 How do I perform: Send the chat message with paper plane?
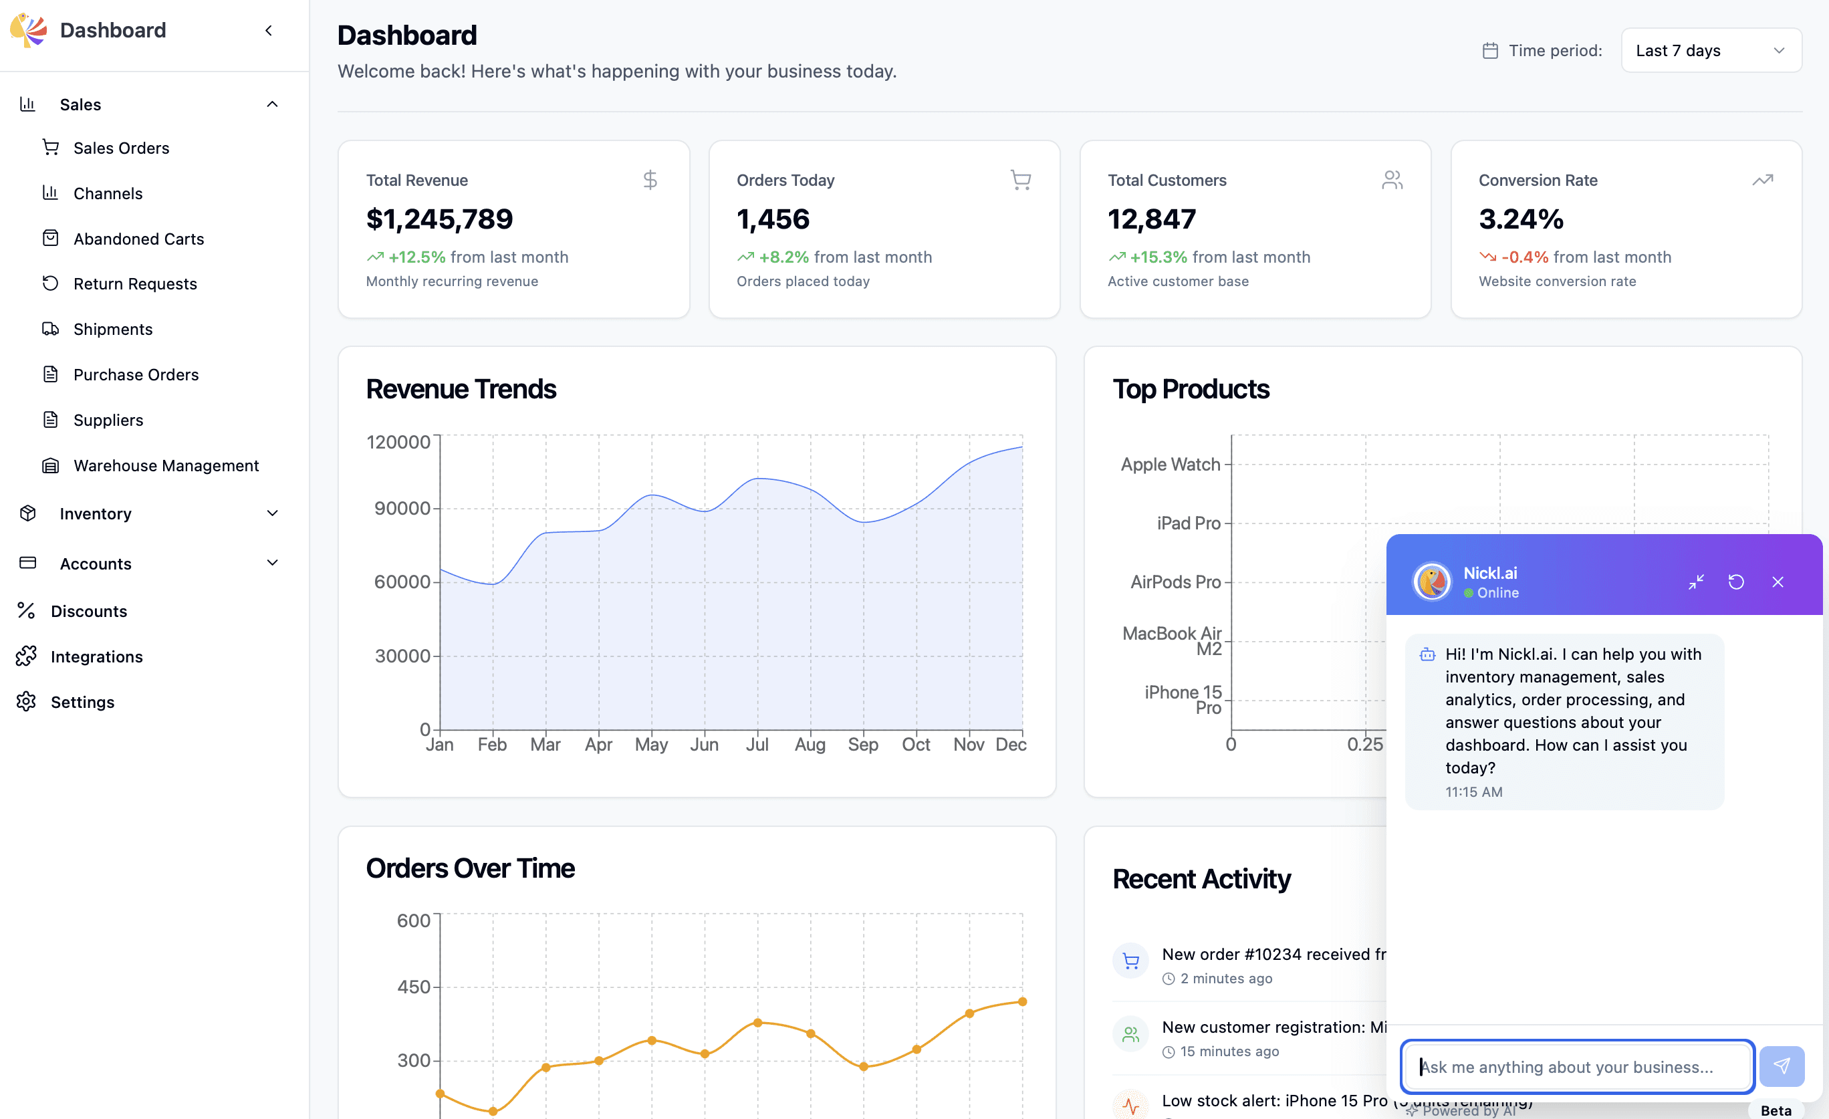point(1782,1066)
